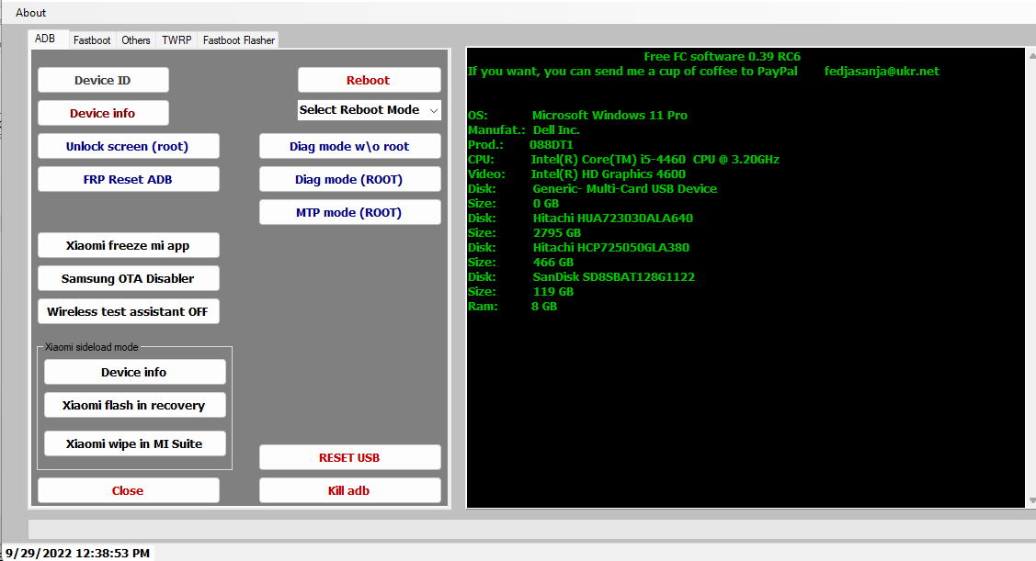Screen dimensions: 1036x561
Task: Start Xiaomi flash in recovery
Action: point(134,405)
